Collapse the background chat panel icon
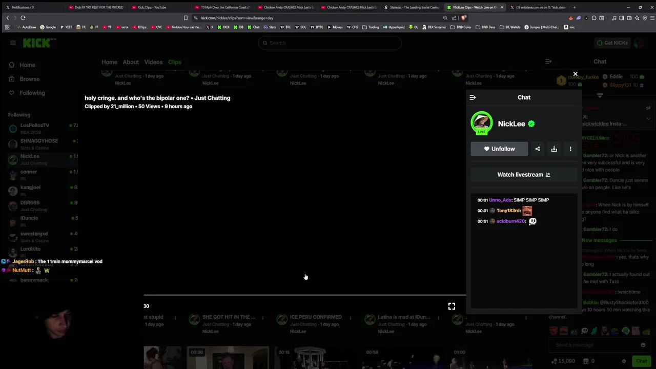Viewport: 656px width, 369px height. (x=548, y=61)
